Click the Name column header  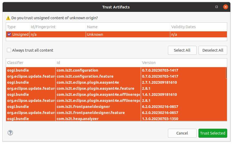(x=128, y=27)
